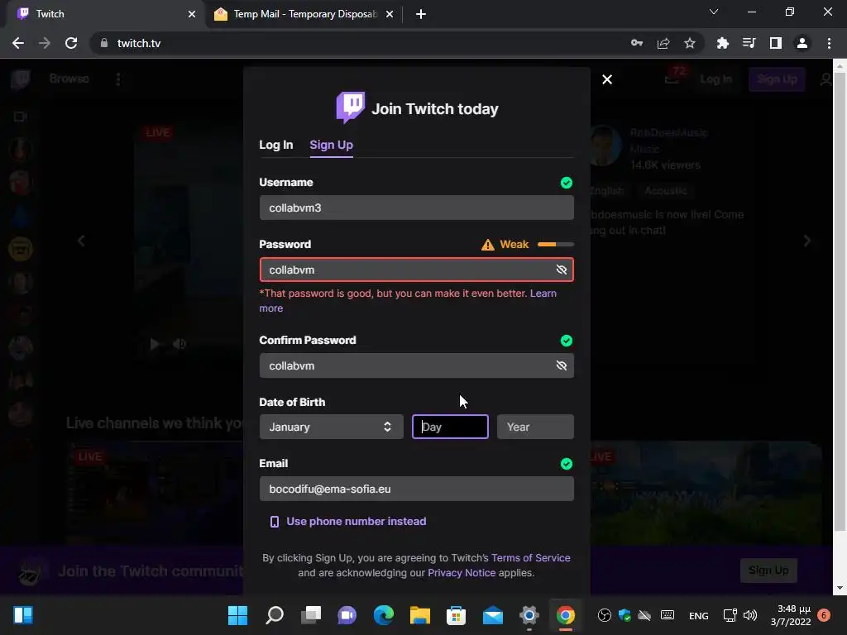Show next carousel stream arrow

(x=807, y=241)
